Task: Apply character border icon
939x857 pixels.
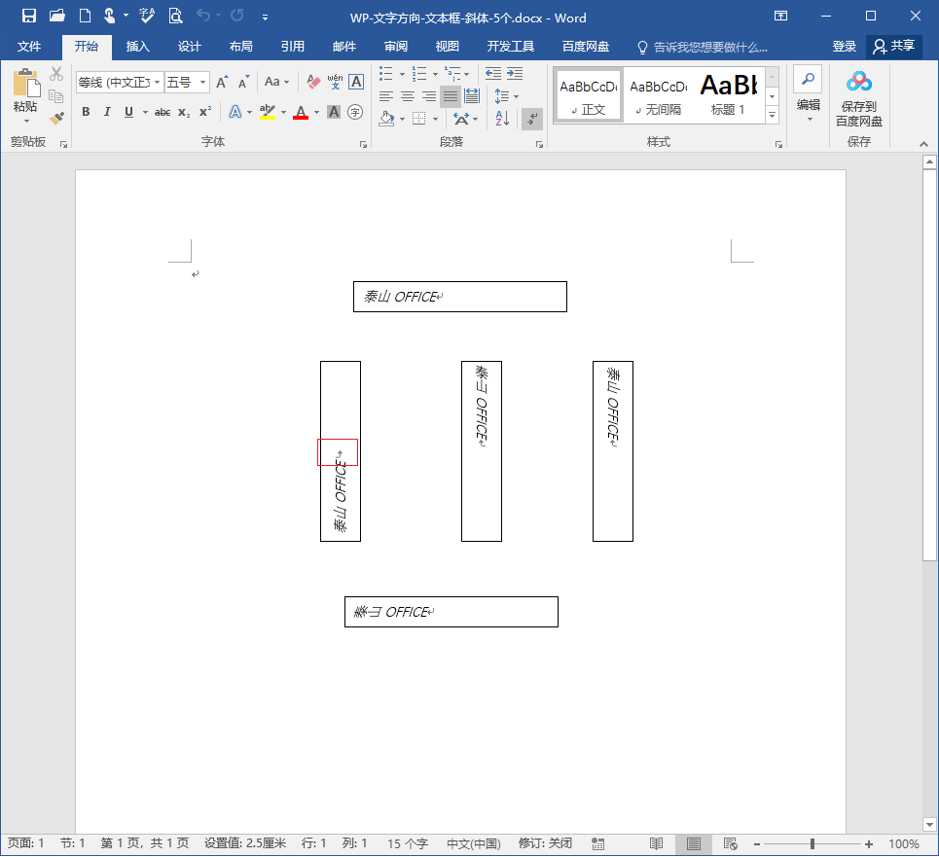Action: coord(356,82)
